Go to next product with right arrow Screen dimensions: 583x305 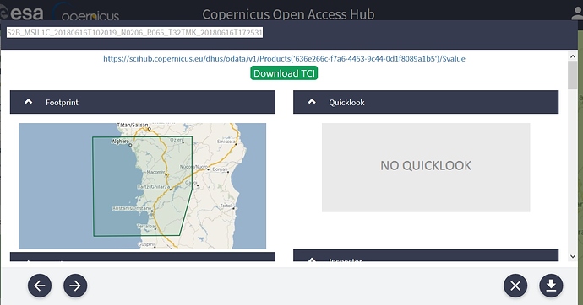[75, 286]
